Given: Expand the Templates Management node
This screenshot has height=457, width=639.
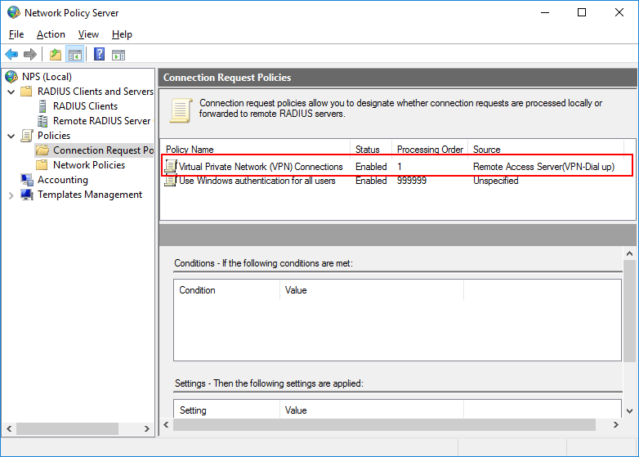Looking at the screenshot, I should click(11, 195).
